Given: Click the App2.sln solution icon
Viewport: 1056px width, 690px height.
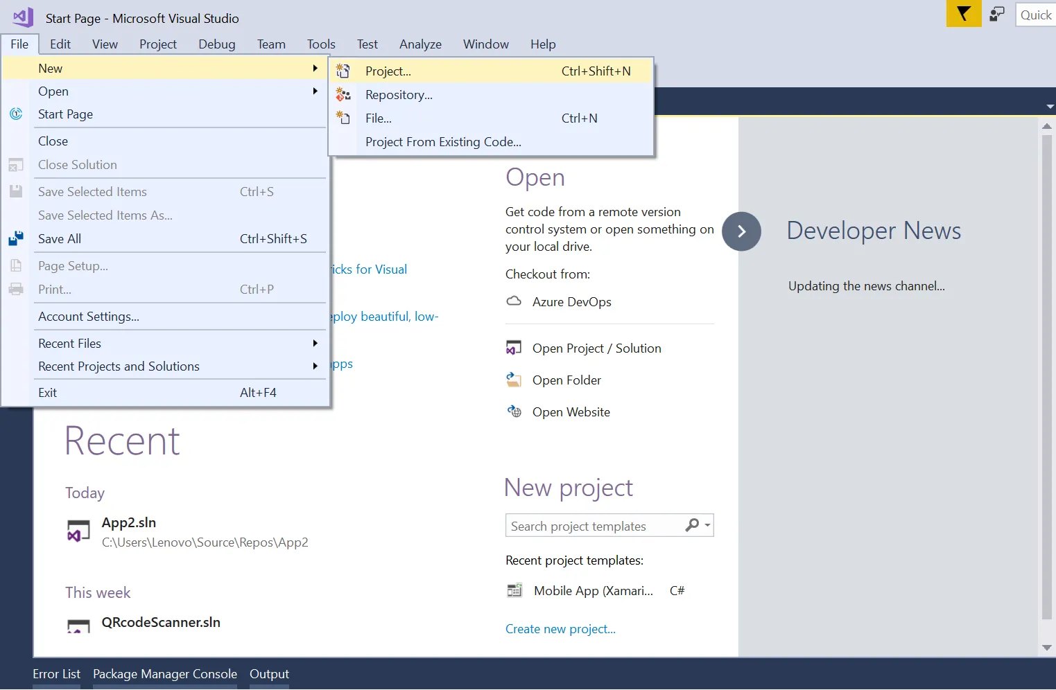Looking at the screenshot, I should (78, 531).
